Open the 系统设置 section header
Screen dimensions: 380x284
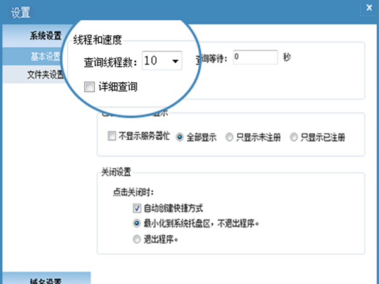46,35
